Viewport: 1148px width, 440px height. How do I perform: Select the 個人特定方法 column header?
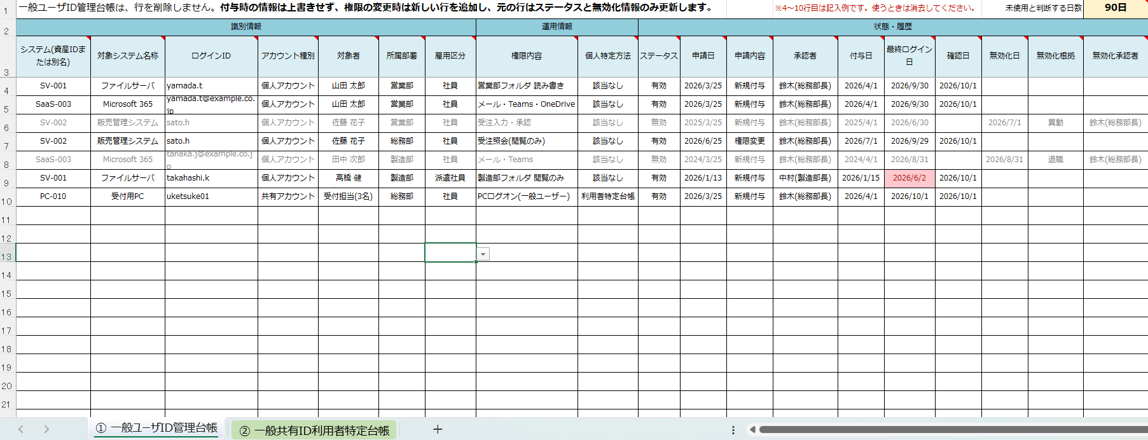[608, 56]
